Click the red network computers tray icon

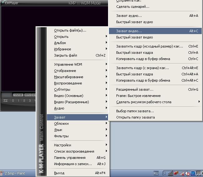tap(176, 173)
